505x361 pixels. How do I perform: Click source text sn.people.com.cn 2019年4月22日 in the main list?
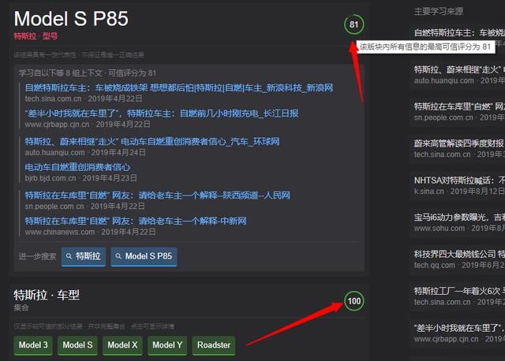pos(85,207)
